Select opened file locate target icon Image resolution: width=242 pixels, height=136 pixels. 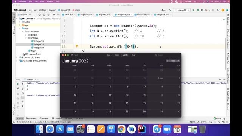[x=39, y=15]
